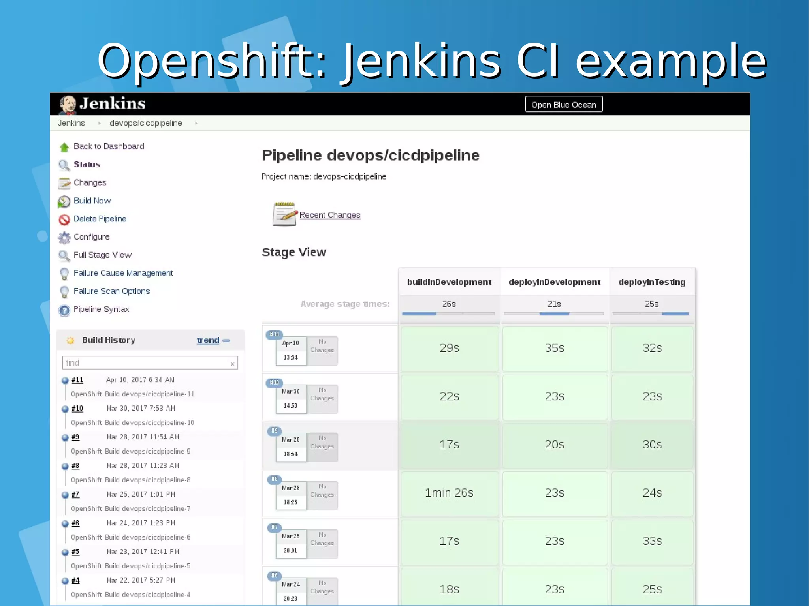Image resolution: width=809 pixels, height=606 pixels.
Task: Click the Recent Changes notepad icon
Action: tap(284, 214)
